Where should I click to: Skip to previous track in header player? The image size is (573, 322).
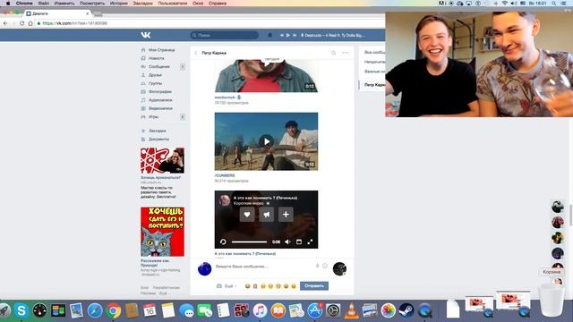(282, 35)
